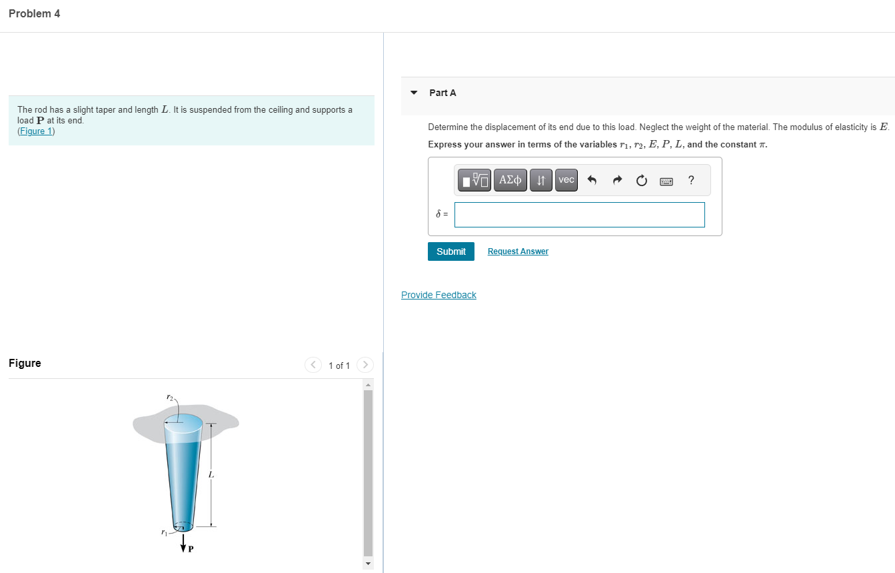
Task: Collapse the Part A section
Action: tap(413, 93)
